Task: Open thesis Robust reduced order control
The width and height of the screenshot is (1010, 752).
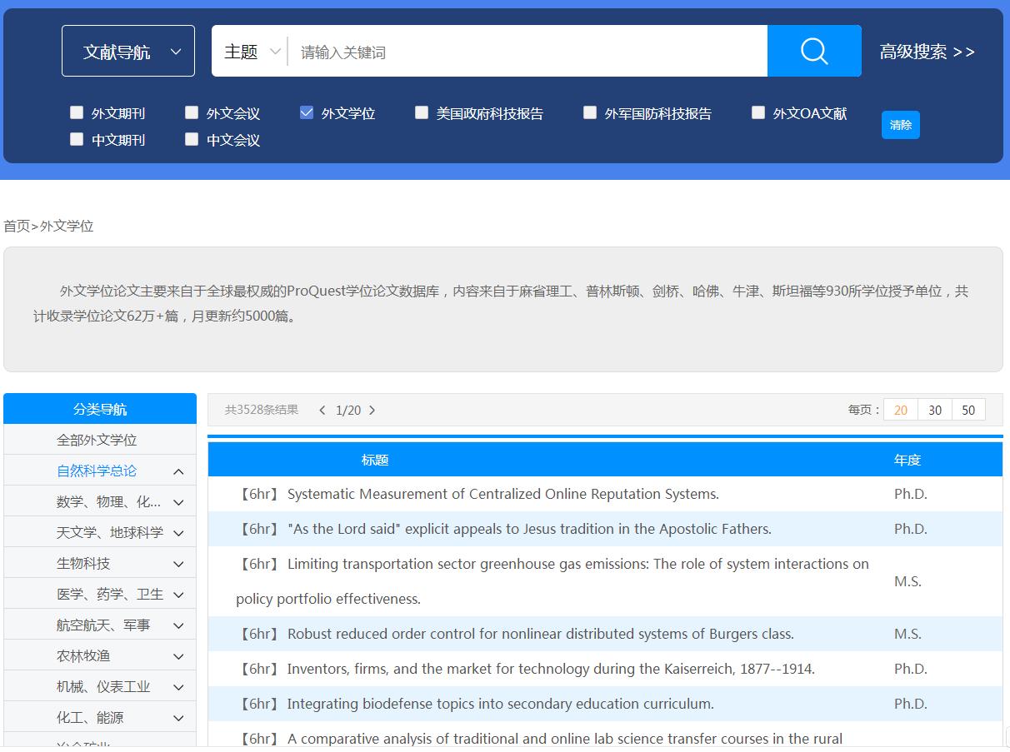Action: point(540,634)
